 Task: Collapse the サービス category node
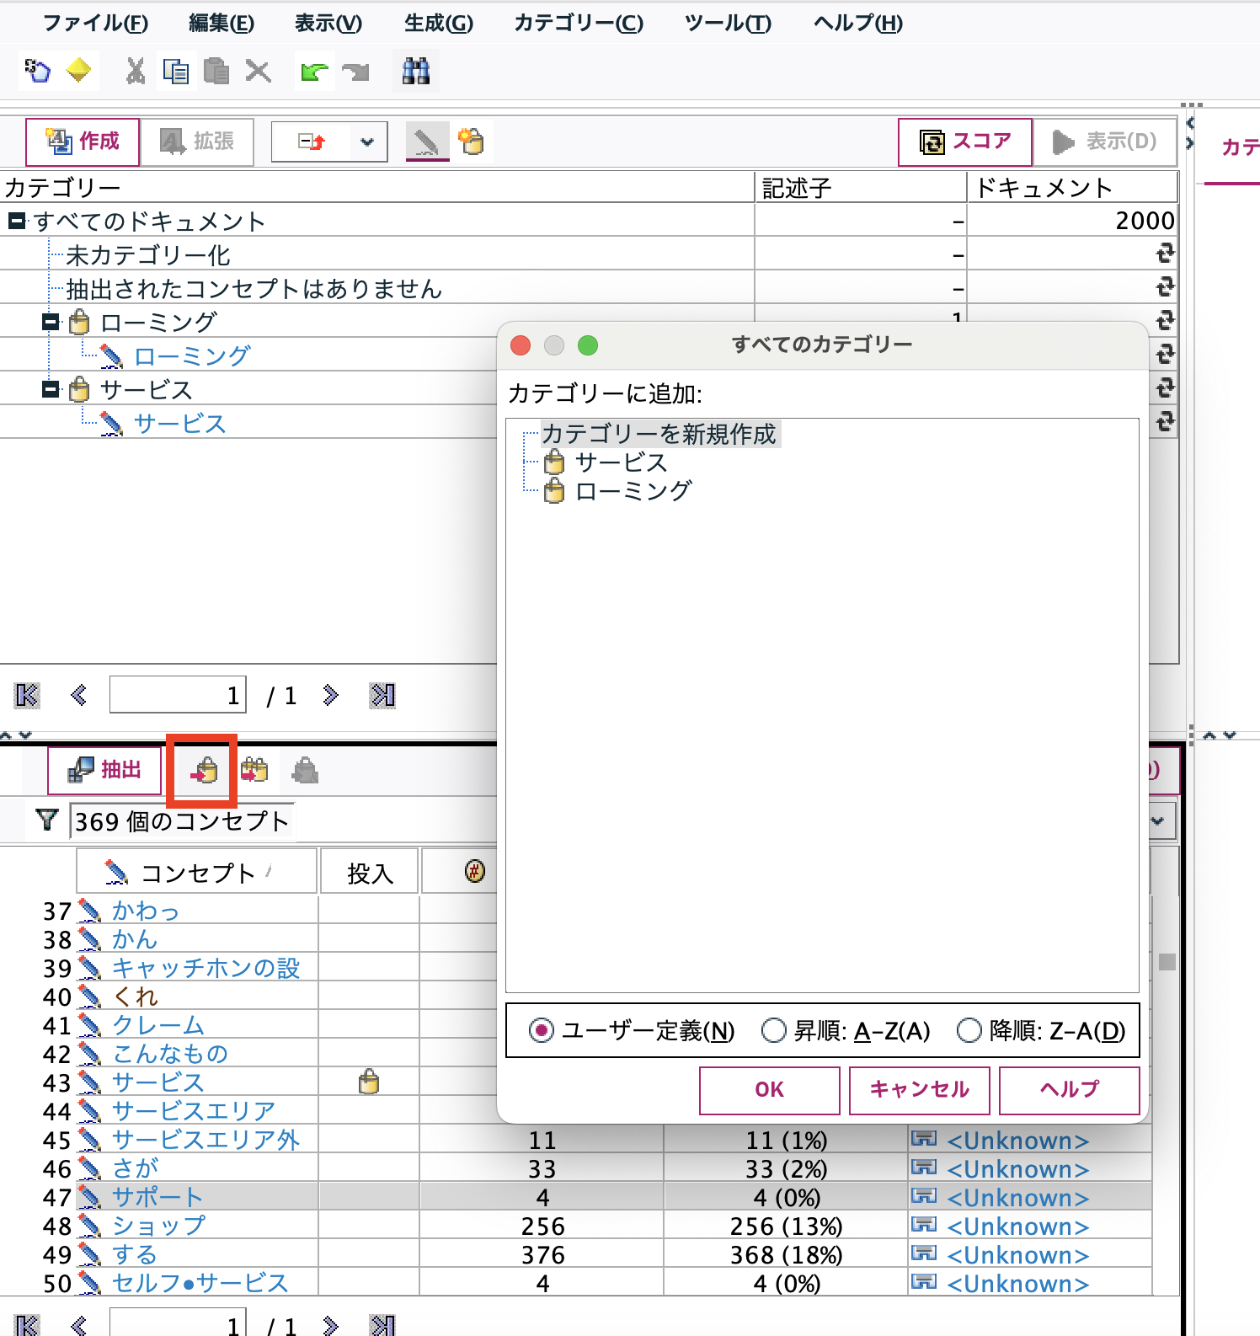pos(51,389)
